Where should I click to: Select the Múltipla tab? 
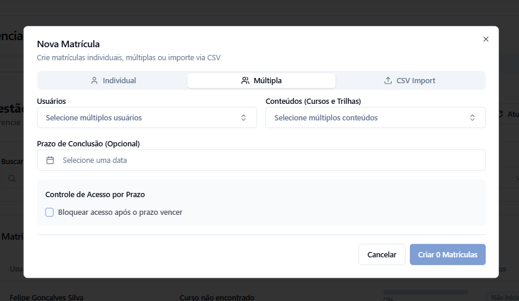pyautogui.click(x=261, y=80)
